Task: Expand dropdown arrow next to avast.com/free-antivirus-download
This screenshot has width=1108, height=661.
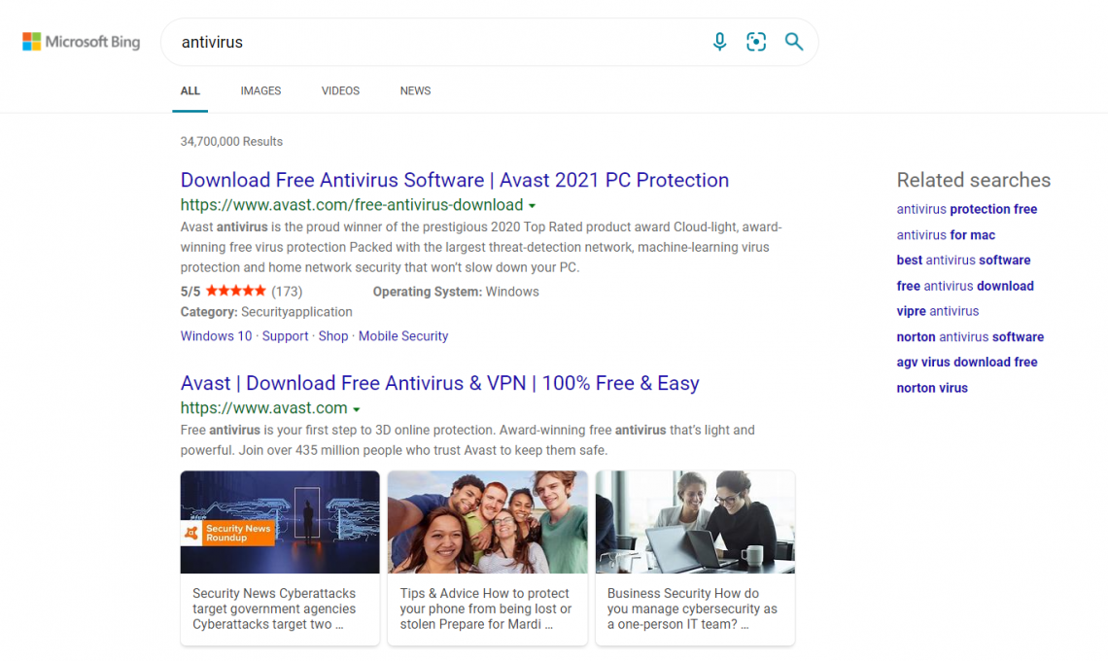Action: (x=532, y=206)
